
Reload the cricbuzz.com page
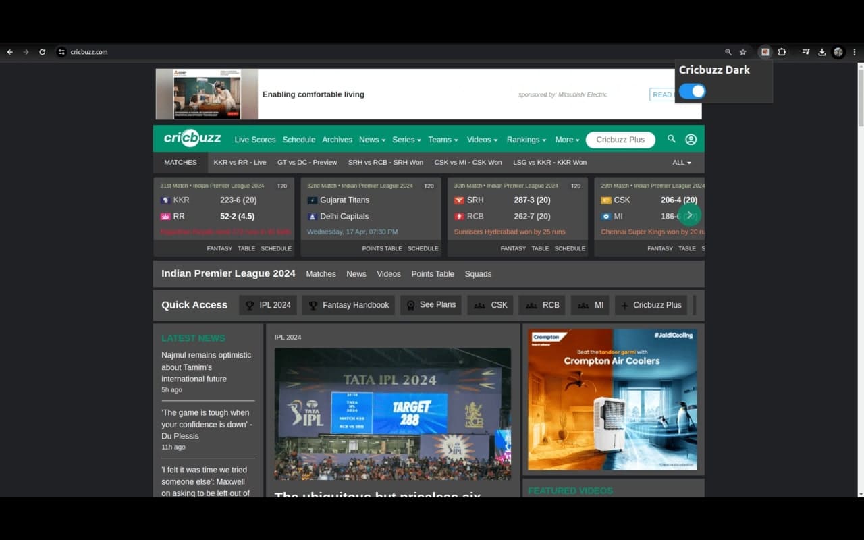point(42,52)
